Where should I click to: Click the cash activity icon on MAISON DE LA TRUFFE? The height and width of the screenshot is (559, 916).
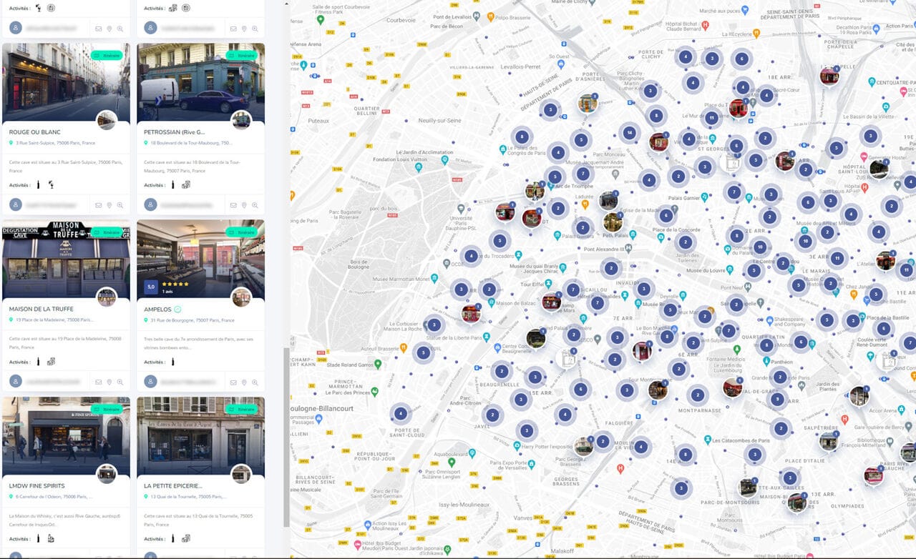(x=51, y=362)
